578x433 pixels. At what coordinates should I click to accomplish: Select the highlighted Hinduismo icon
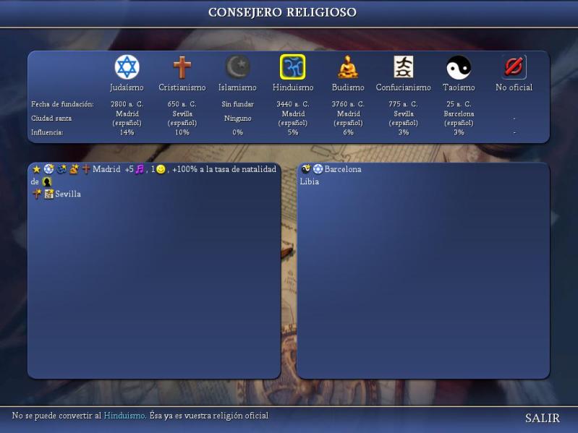(x=292, y=67)
